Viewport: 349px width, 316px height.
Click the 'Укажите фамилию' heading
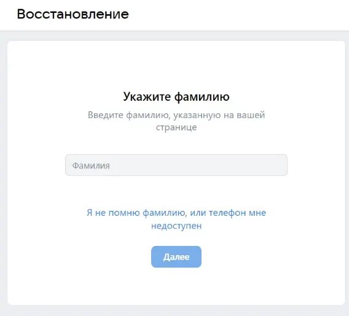click(x=176, y=97)
